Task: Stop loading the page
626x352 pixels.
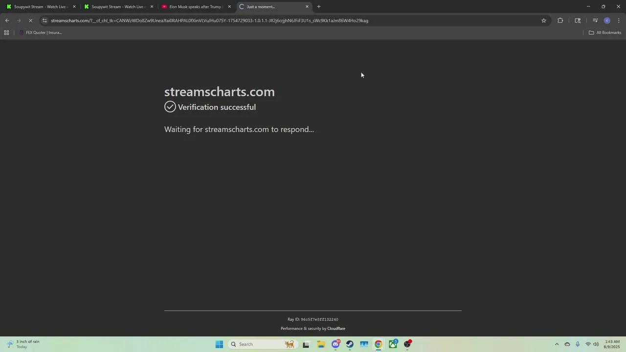Action: coord(31,21)
